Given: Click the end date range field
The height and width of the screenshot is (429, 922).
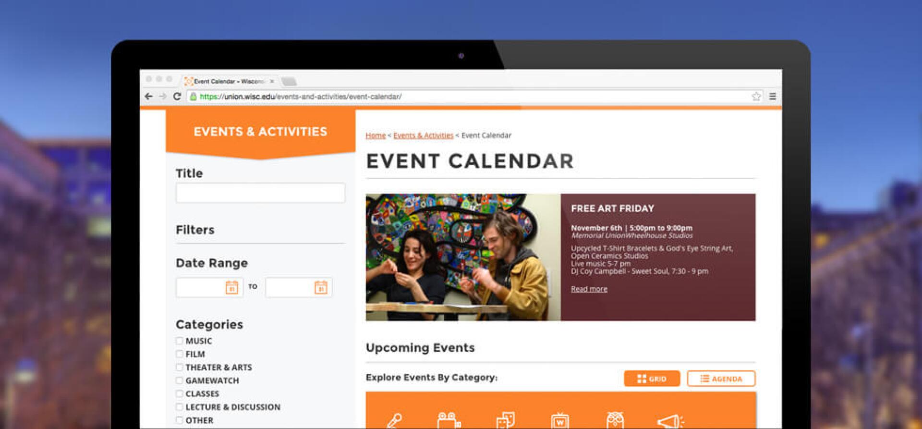Looking at the screenshot, I should (299, 287).
